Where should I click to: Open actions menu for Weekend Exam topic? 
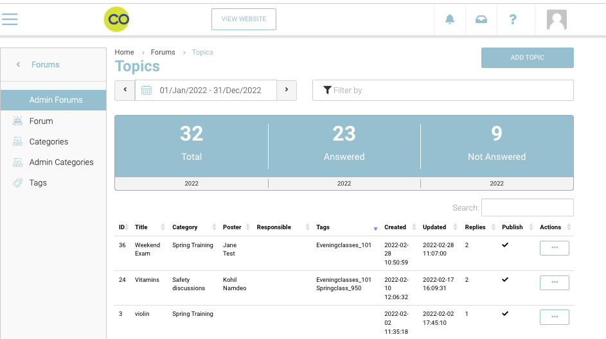[554, 248]
